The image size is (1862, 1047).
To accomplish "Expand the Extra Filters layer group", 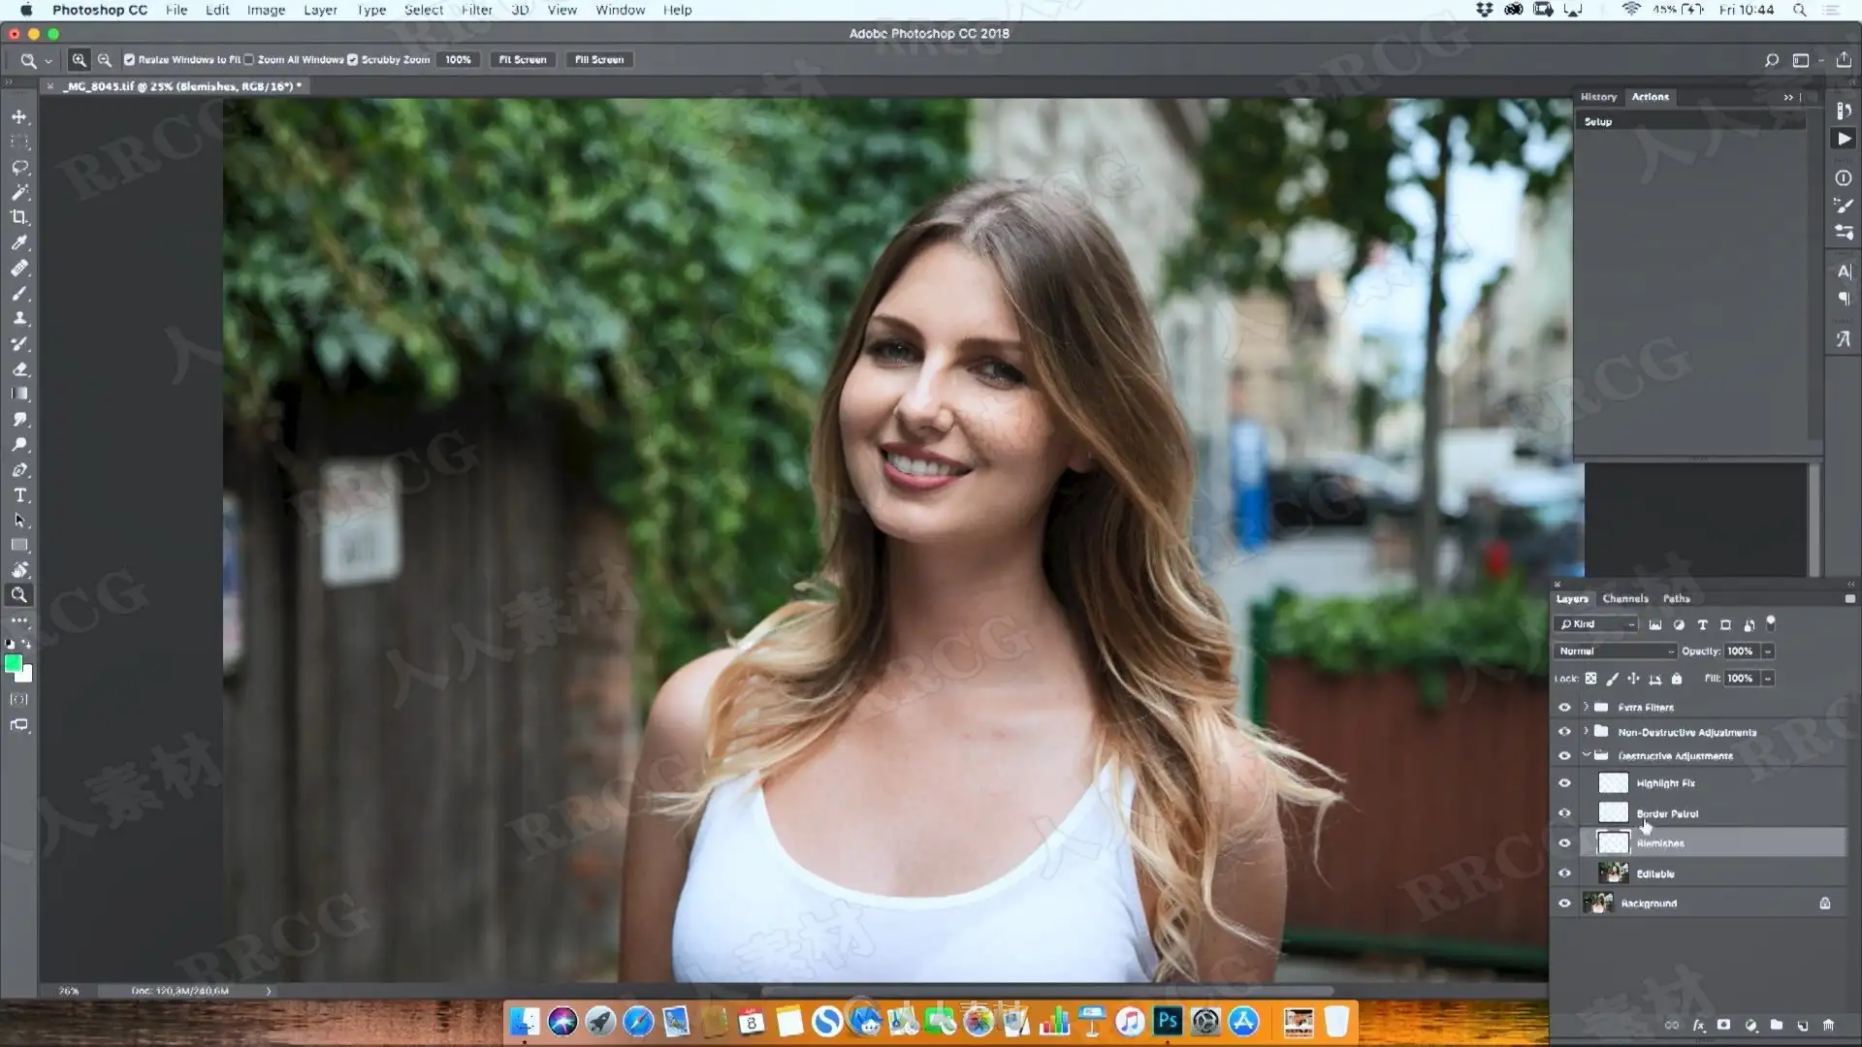I will click(x=1587, y=707).
